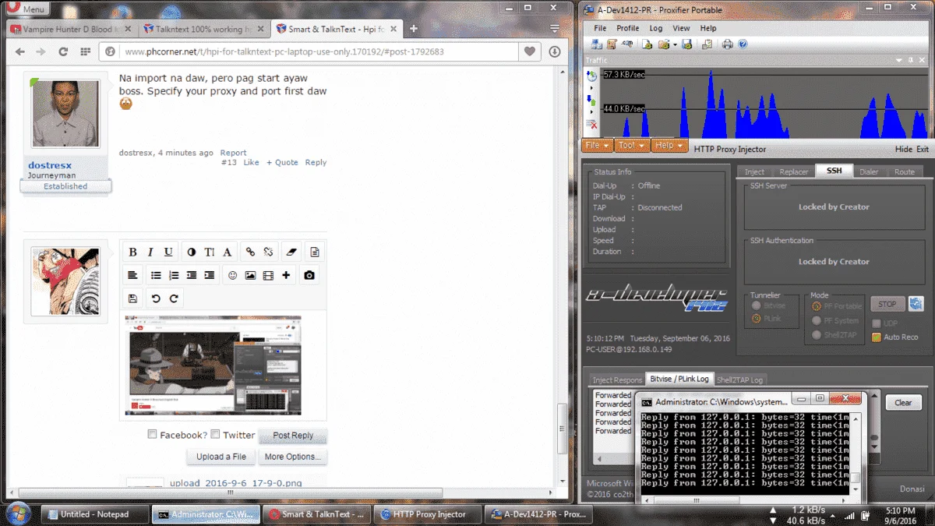Switch to the Replacer tab

[794, 171]
